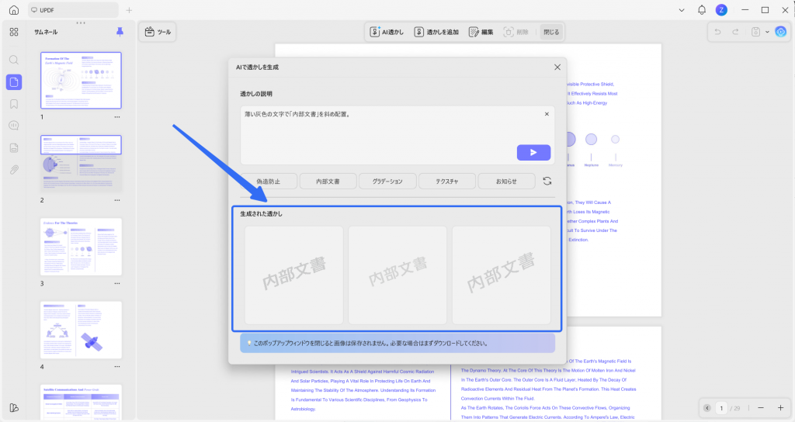Viewport: 795px width, 422px height.
Task: Open the notifications bell
Action: (x=702, y=10)
